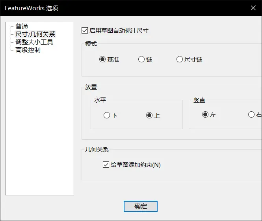
Task: Set horizontal placement to 上
Action: [x=149, y=116]
